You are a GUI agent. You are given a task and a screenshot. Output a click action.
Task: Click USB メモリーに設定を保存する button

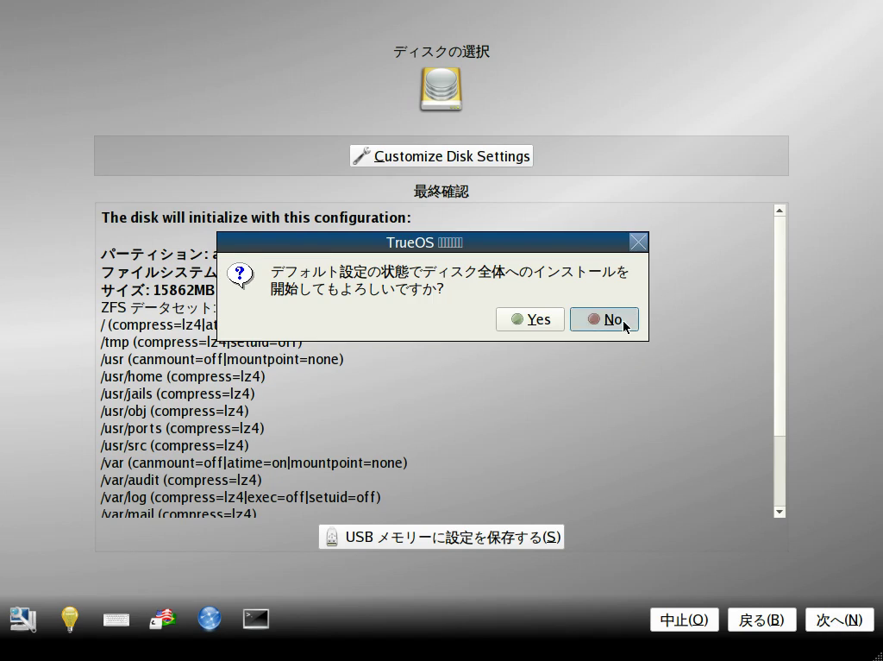(441, 537)
